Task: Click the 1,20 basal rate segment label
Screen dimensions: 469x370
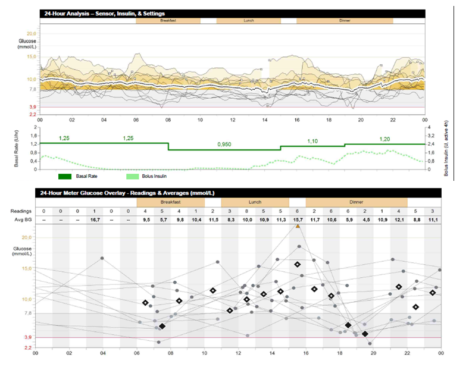Action: pyautogui.click(x=386, y=139)
